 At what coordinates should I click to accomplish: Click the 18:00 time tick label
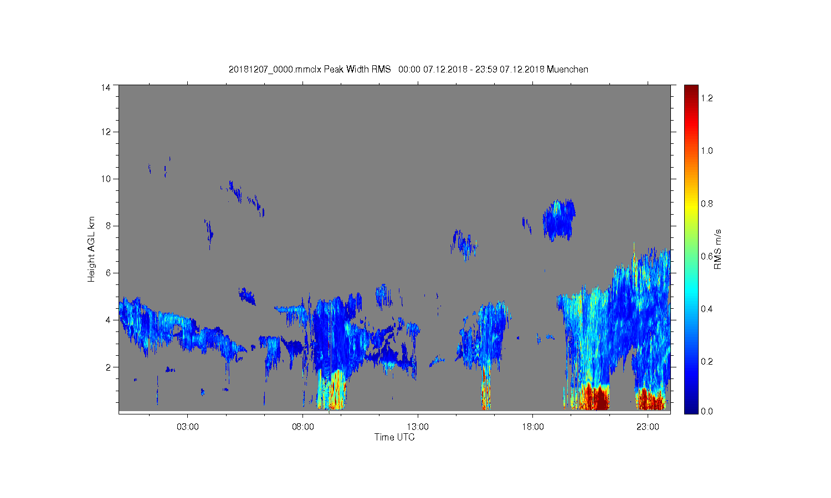(533, 427)
